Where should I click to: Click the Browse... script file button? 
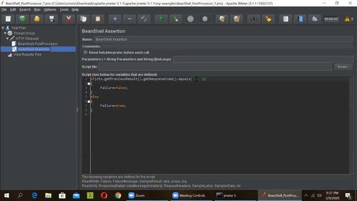point(343,67)
